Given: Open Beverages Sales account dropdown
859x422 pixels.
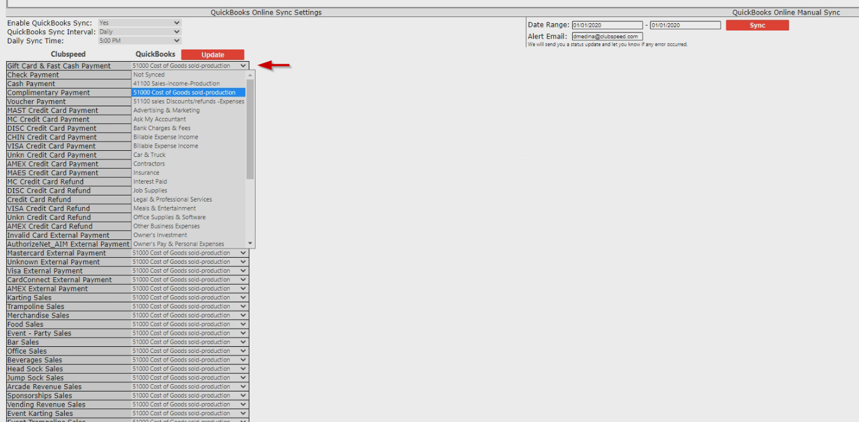Looking at the screenshot, I should pos(190,360).
